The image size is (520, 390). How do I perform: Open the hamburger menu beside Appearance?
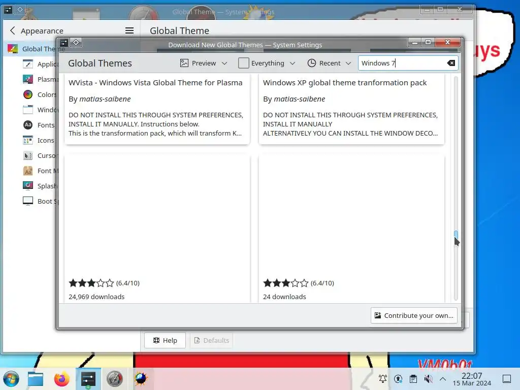coord(129,30)
